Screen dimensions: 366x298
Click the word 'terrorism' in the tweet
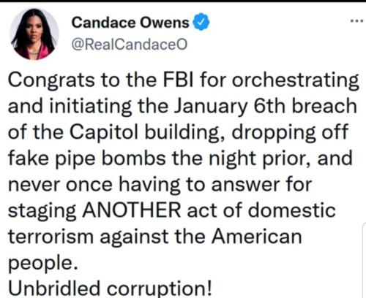[x=51, y=237]
